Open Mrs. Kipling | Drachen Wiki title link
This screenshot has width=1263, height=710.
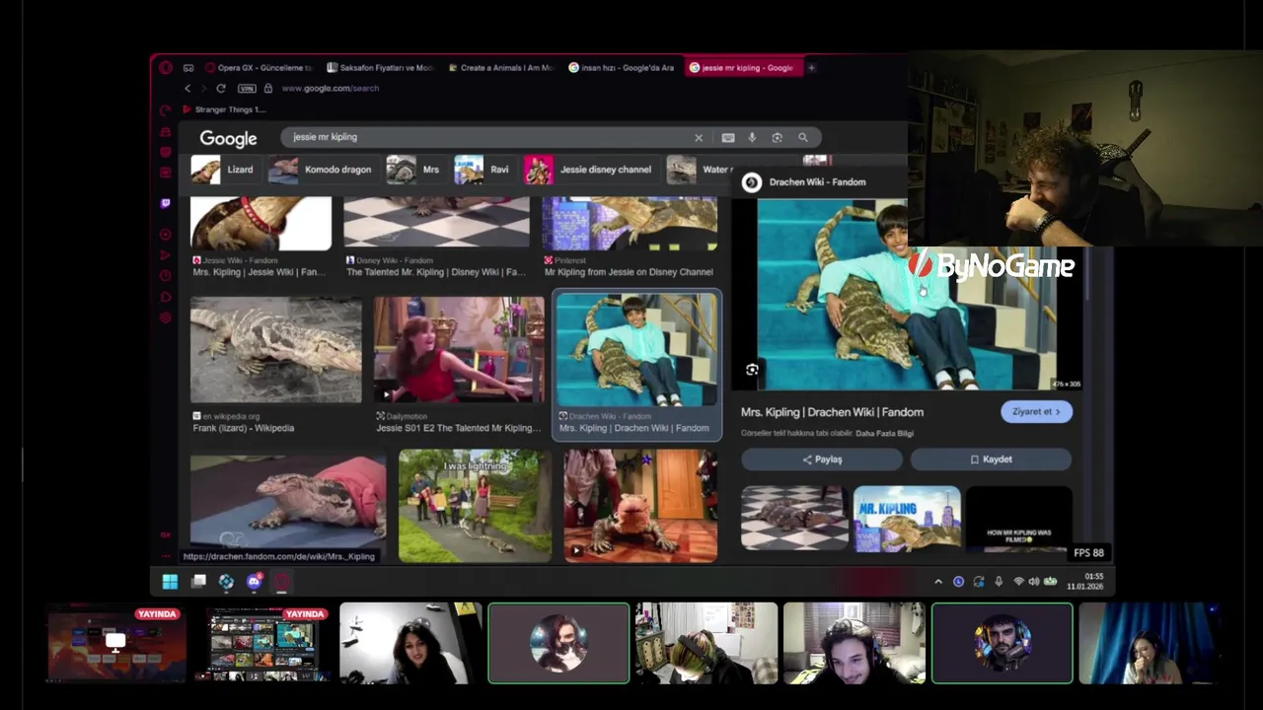tap(832, 412)
